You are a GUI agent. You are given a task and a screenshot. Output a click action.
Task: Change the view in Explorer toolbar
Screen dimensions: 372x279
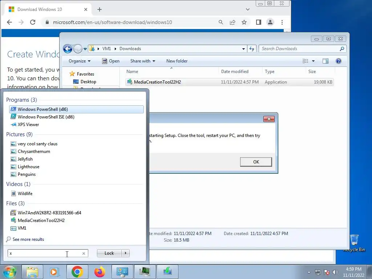pos(305,61)
